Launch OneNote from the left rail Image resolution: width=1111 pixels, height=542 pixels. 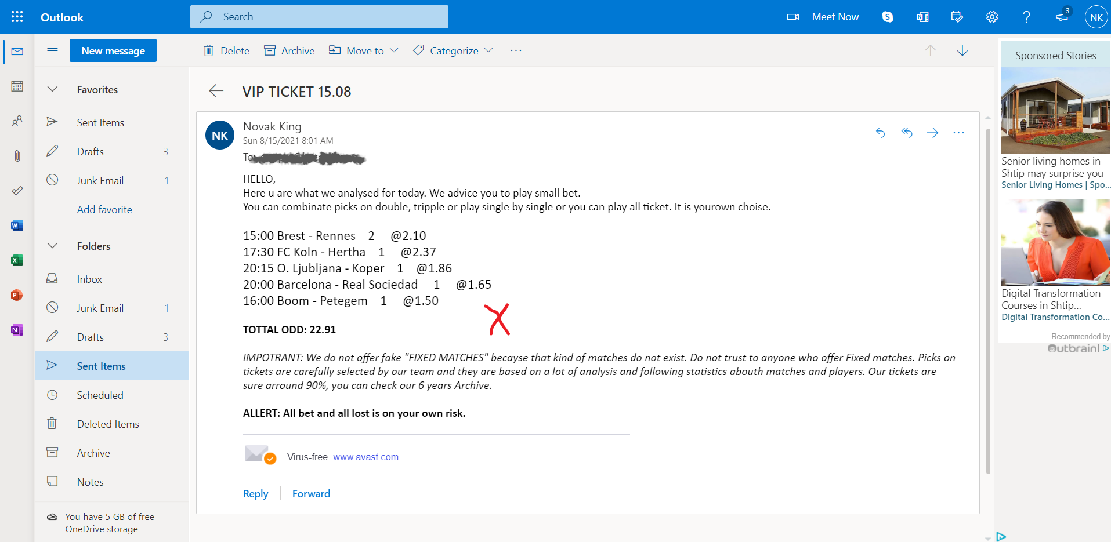[17, 330]
